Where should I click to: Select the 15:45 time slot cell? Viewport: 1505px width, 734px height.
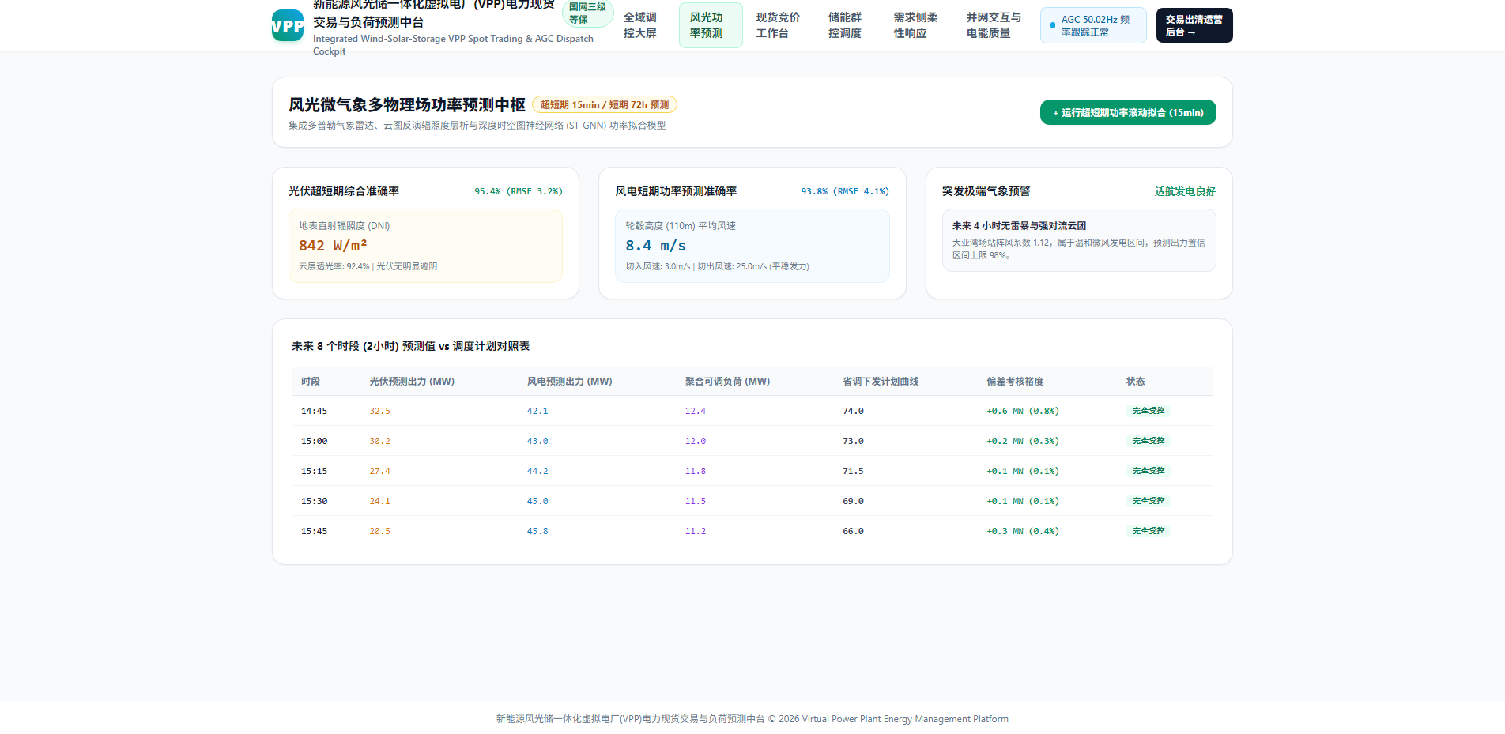314,531
